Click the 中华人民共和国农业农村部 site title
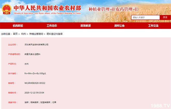The image size is (171, 109). pyautogui.click(x=47, y=8)
